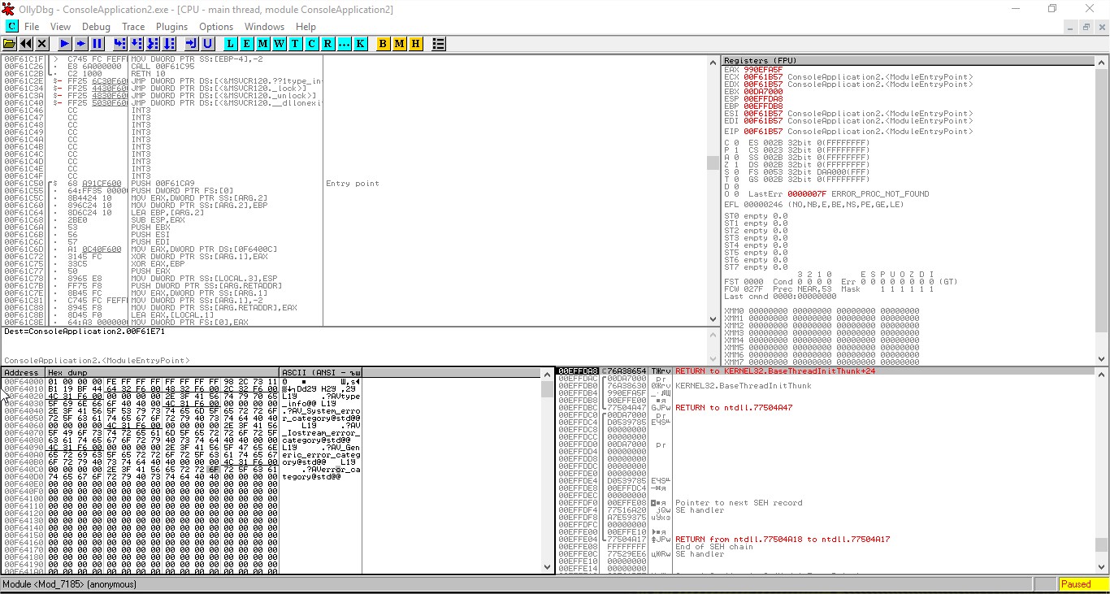The height and width of the screenshot is (594, 1110).
Task: Open Memory map with cyan M button
Action: pyautogui.click(x=262, y=44)
